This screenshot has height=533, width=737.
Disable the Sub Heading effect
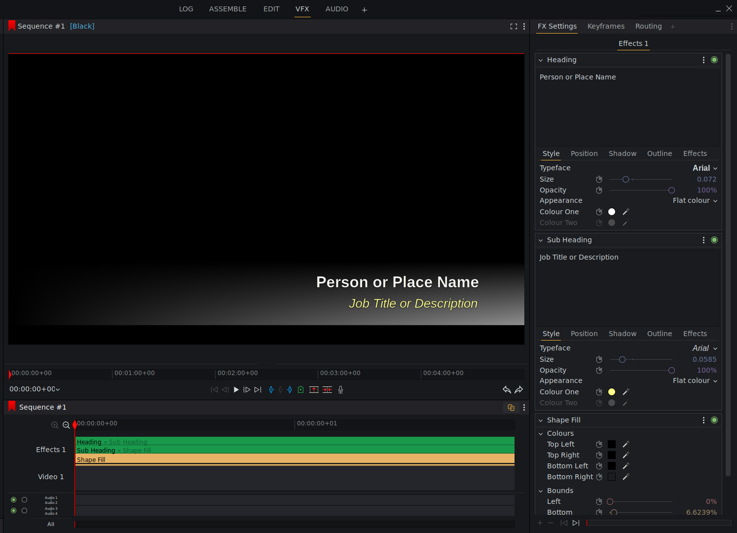coord(714,240)
